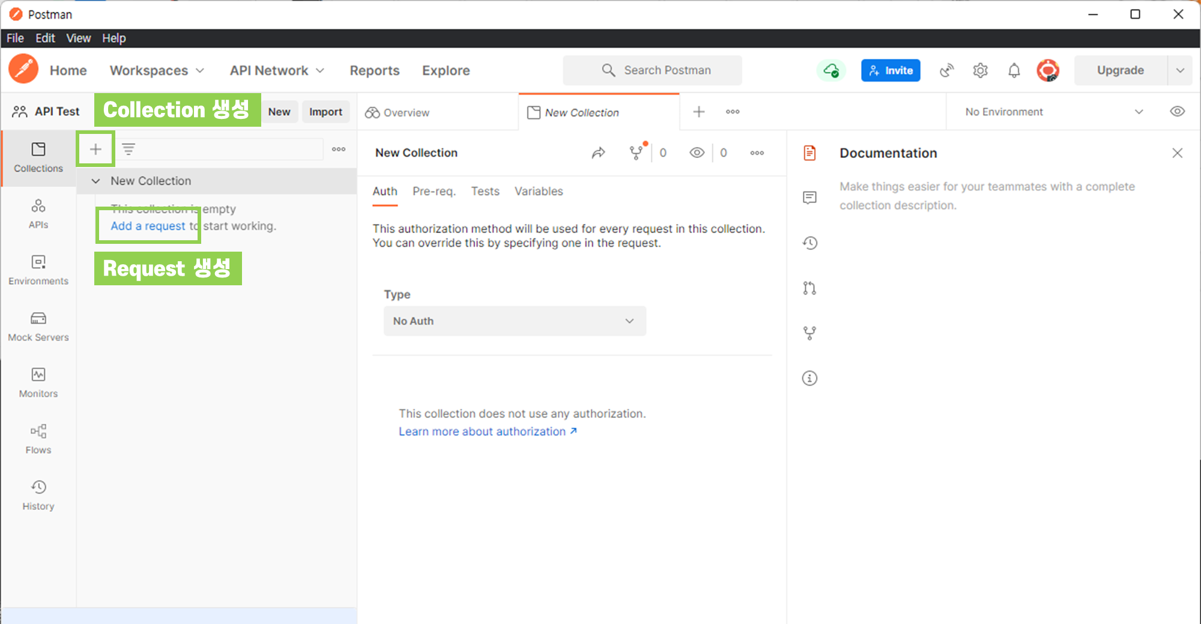Switch to the Pre-req. tab
1201x624 pixels.
click(434, 191)
